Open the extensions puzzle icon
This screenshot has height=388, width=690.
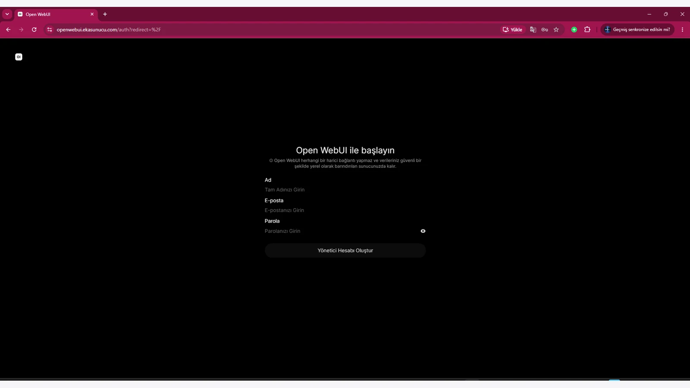(x=587, y=30)
